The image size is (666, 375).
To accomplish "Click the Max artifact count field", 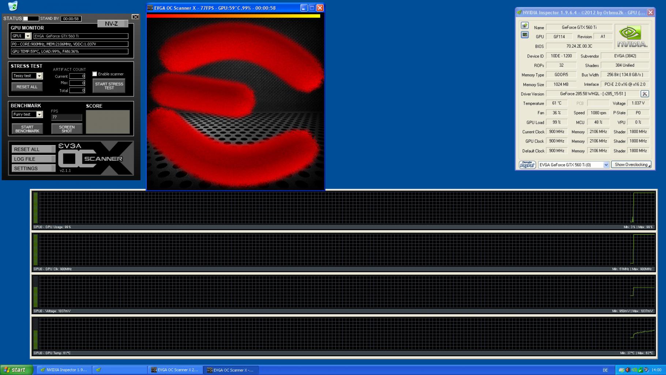I will pyautogui.click(x=77, y=83).
